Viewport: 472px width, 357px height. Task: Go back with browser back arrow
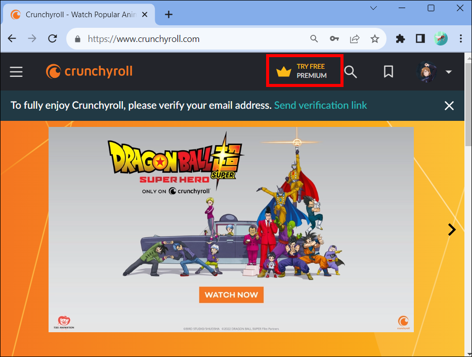pyautogui.click(x=12, y=39)
